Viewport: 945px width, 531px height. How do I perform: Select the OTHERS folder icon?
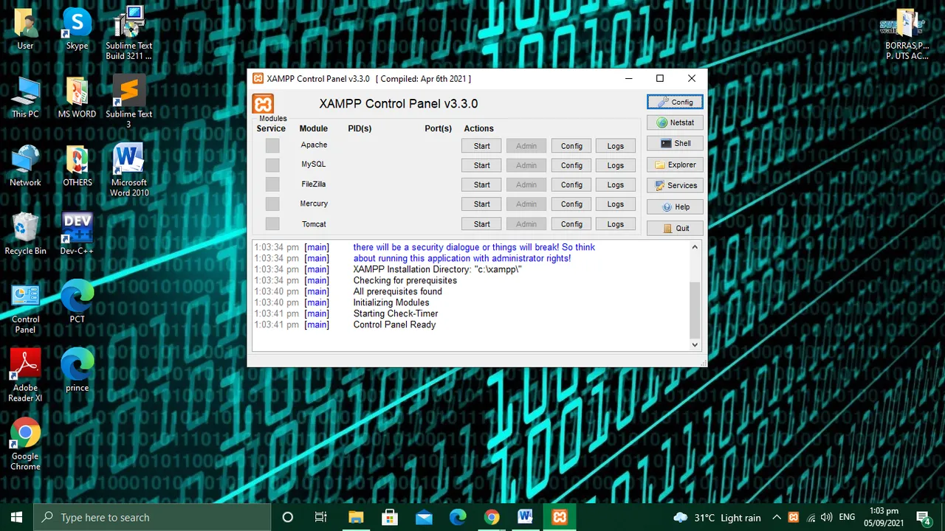pos(77,167)
